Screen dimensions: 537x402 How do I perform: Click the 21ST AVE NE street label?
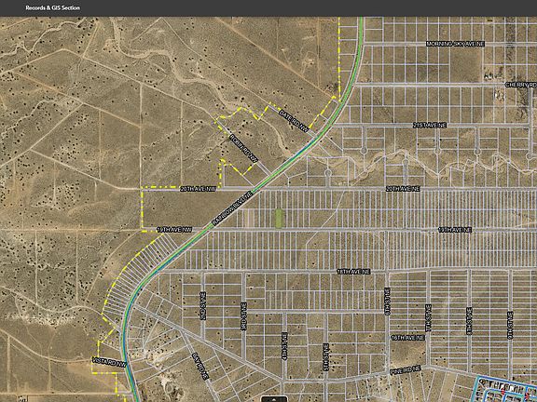(x=430, y=126)
